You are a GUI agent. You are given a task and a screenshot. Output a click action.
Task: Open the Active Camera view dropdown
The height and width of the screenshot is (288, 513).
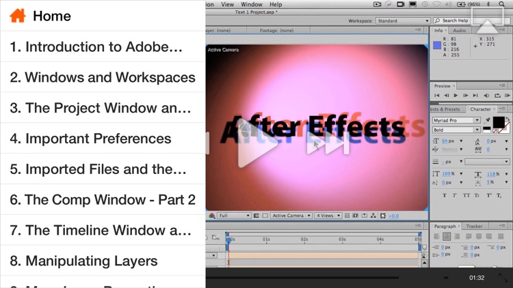click(291, 216)
